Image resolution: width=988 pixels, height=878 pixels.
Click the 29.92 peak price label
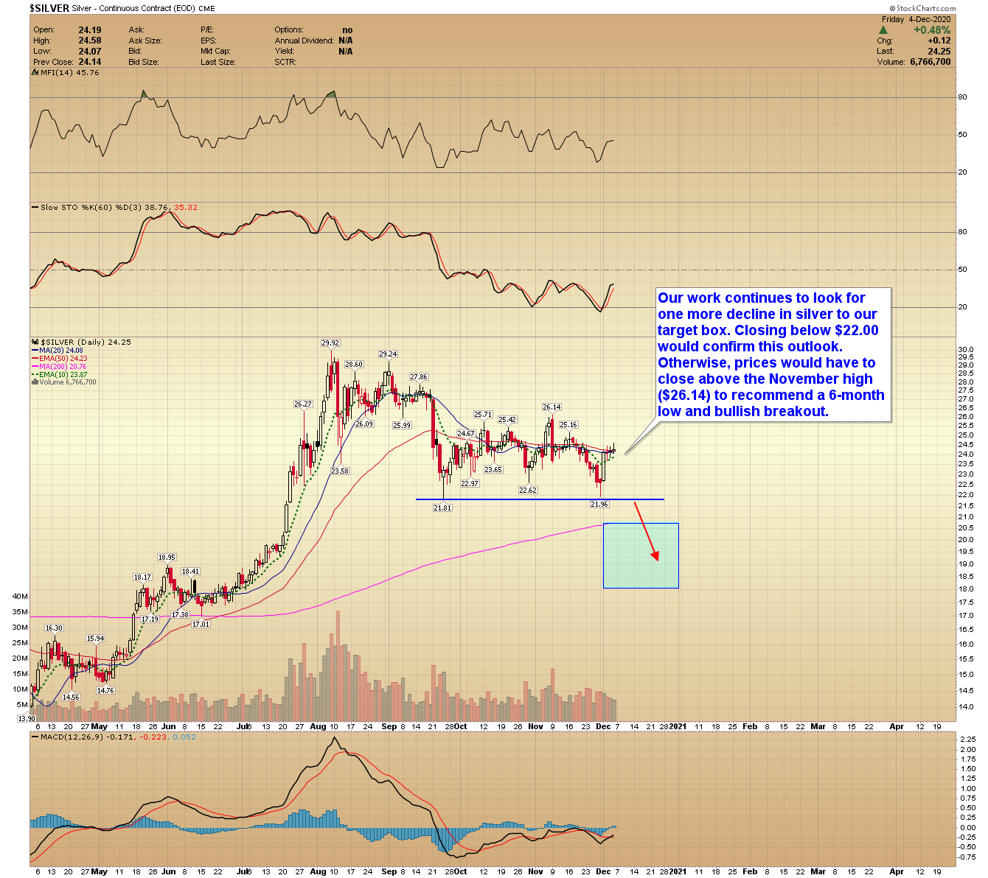pyautogui.click(x=330, y=343)
